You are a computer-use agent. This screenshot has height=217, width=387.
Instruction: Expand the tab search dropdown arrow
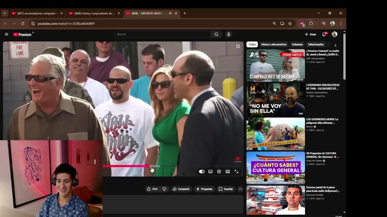pyautogui.click(x=5, y=13)
